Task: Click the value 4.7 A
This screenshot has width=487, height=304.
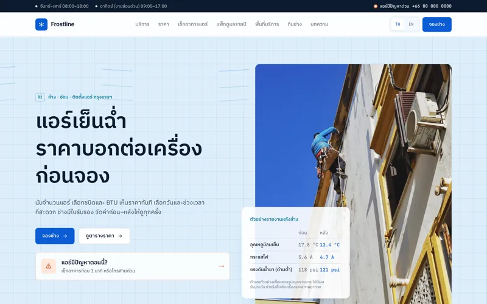Action: 327,257
